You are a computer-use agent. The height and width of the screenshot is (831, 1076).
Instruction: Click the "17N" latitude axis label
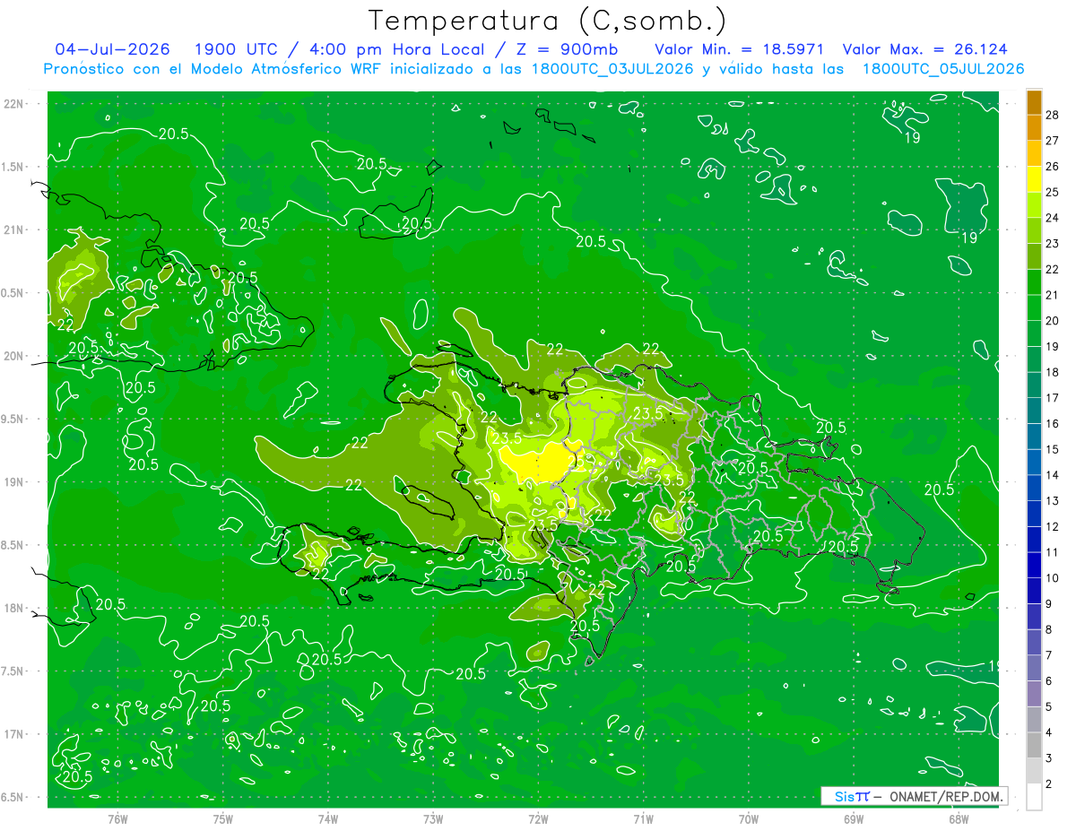pyautogui.click(x=13, y=734)
